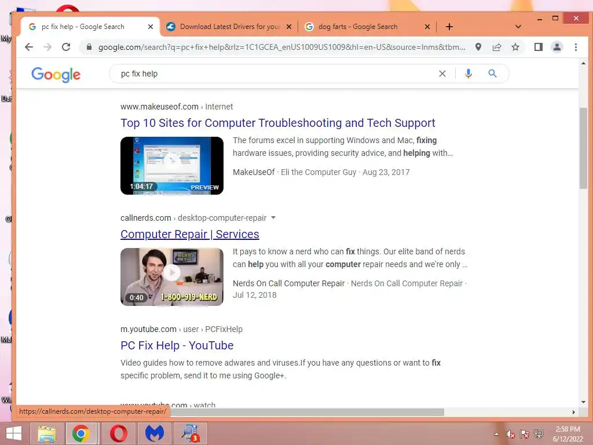
Task: Click 'MakeUseOf · Eli the Computer Guy' text
Action: [295, 172]
